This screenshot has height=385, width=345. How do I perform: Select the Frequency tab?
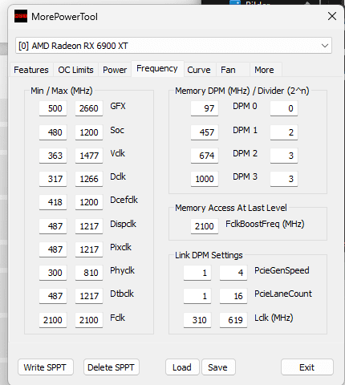tap(157, 69)
